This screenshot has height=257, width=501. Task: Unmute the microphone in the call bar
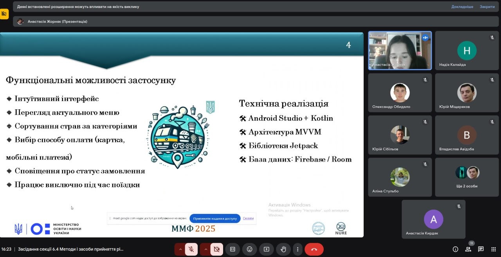[191, 249]
